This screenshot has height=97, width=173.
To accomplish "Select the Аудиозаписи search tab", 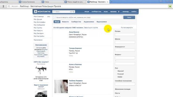I will point(89,22).
